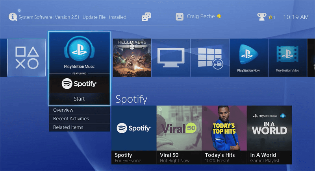The width and height of the screenshot is (315, 171).
Task: Click the trophy level star icon
Action: 270,17
